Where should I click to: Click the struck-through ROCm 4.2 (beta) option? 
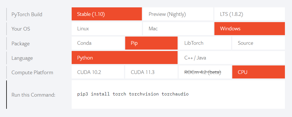pyautogui.click(x=205, y=72)
